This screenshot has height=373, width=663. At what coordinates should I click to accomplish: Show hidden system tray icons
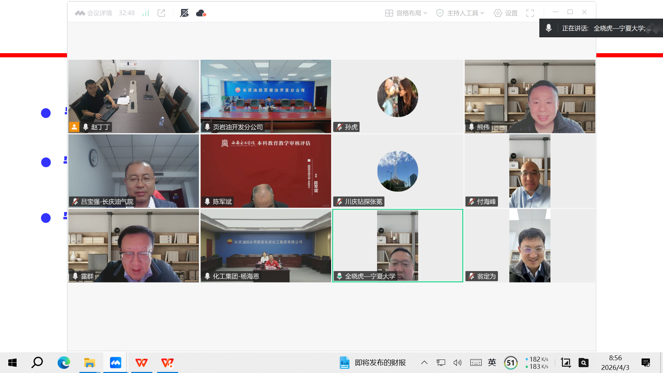[424, 363]
